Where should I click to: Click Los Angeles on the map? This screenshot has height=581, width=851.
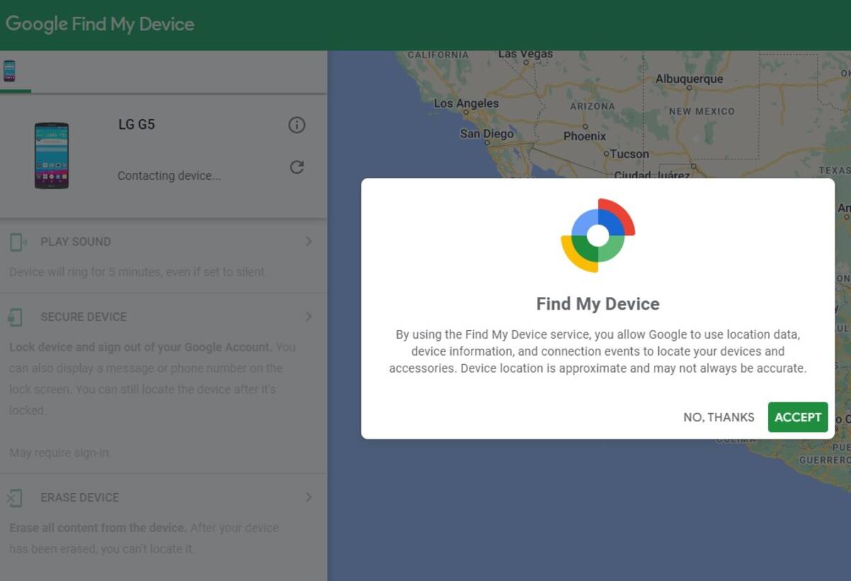466,103
